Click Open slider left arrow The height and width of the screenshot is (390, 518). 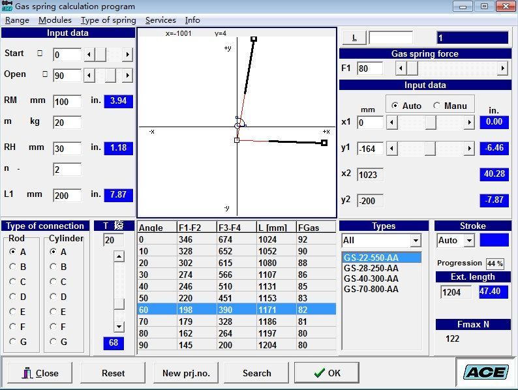tap(89, 76)
